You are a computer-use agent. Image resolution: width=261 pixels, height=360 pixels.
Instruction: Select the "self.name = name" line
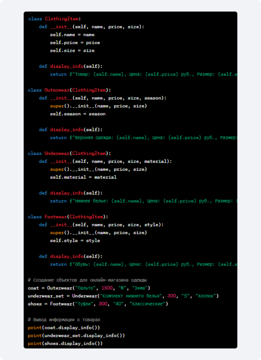(72, 35)
